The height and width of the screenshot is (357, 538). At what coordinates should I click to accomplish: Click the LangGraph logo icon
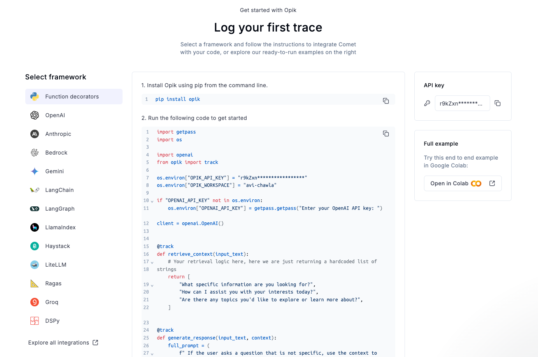coord(35,209)
